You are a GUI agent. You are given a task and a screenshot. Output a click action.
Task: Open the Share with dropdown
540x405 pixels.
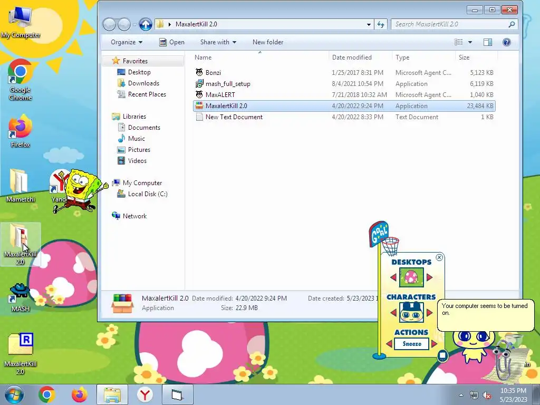click(x=218, y=42)
